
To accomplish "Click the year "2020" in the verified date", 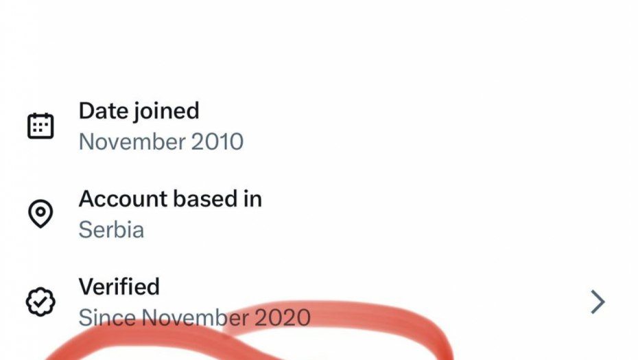I will coord(283,317).
